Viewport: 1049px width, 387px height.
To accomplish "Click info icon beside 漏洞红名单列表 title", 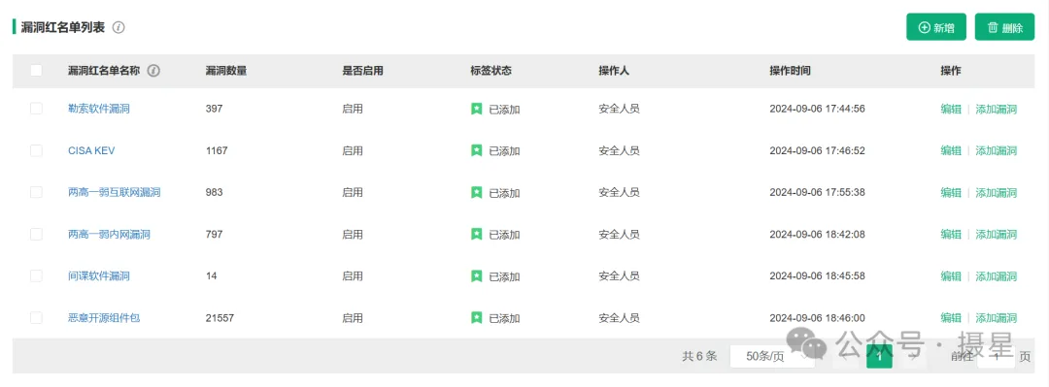I will [118, 27].
